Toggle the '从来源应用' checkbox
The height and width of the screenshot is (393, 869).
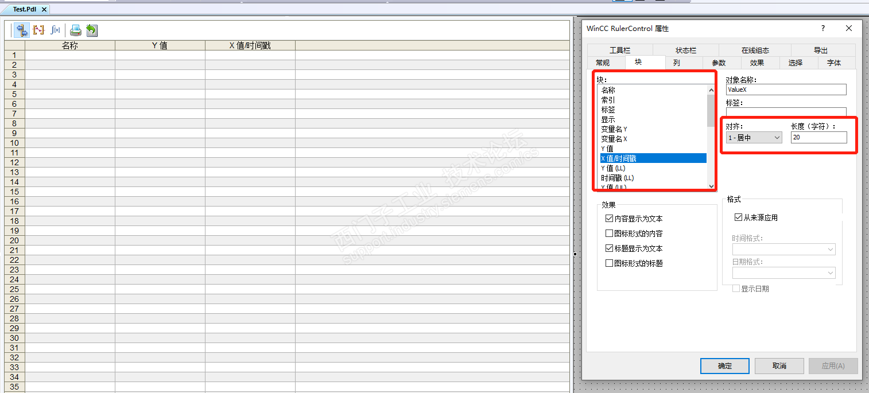coord(739,217)
